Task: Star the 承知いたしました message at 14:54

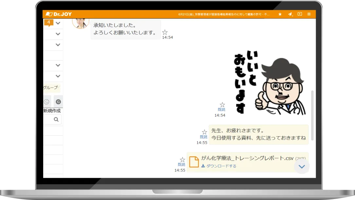Action: [165, 32]
